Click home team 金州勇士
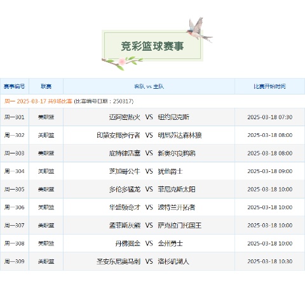Viewport: 305px width, 286px height. point(170,244)
